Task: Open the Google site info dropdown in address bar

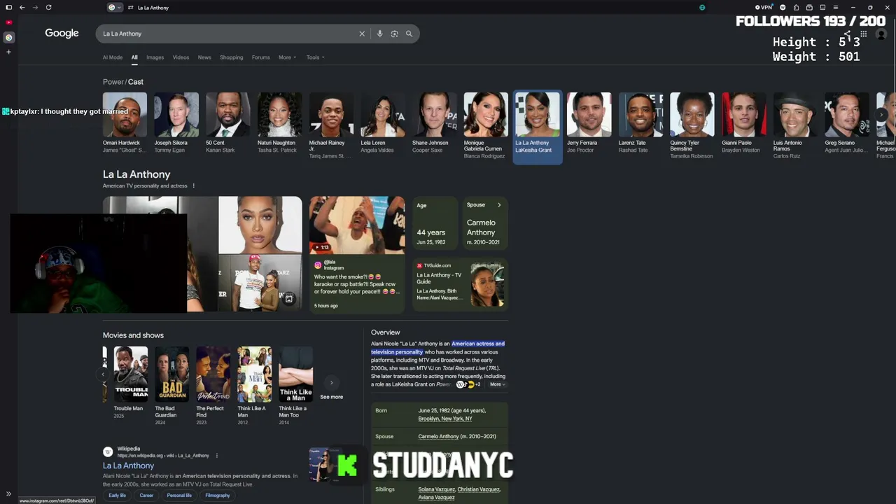Action: pyautogui.click(x=115, y=8)
